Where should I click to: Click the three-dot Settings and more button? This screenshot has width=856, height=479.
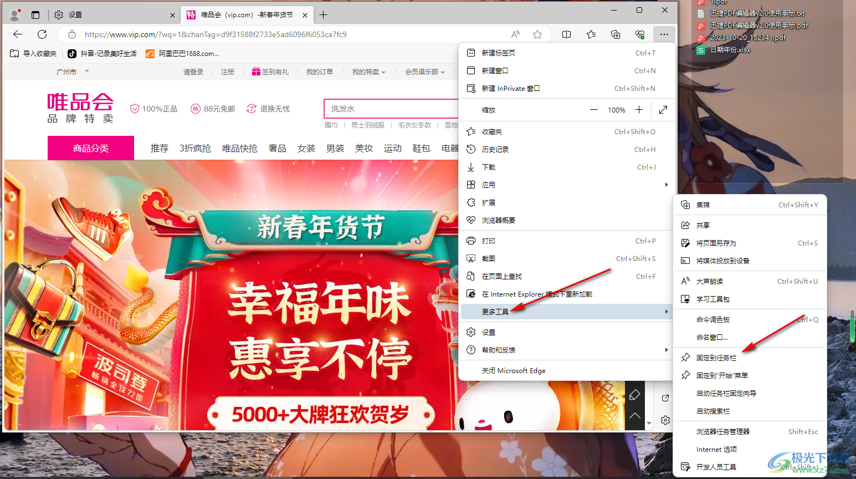click(x=664, y=34)
